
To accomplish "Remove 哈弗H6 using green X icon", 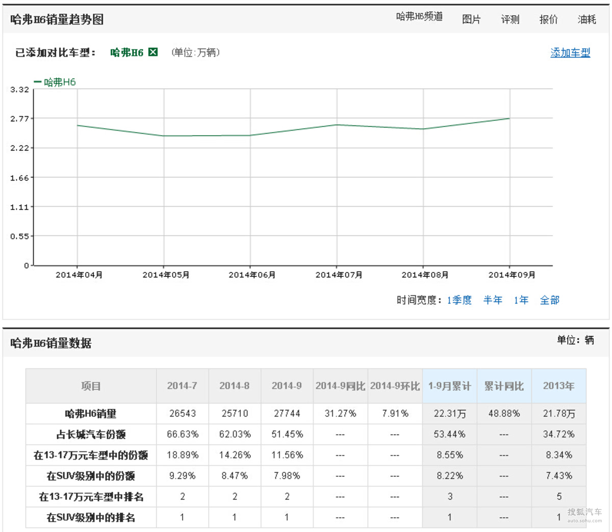I will 153,52.
